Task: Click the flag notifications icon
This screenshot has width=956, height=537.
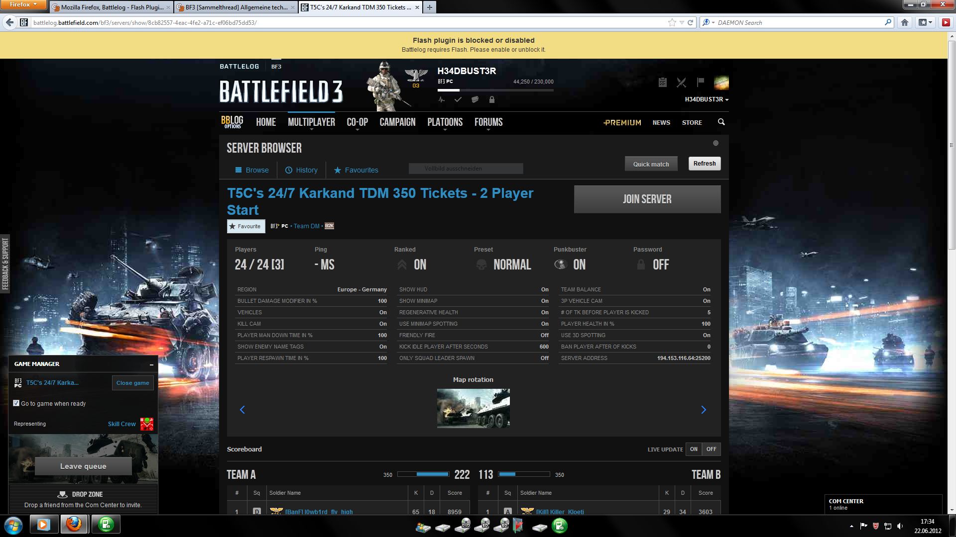Action: pos(701,82)
